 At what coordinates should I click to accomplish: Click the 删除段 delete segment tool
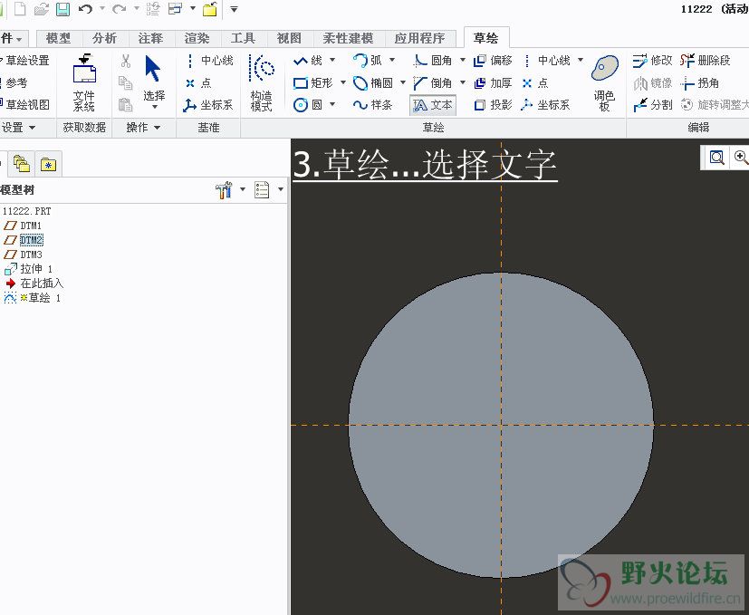point(706,60)
